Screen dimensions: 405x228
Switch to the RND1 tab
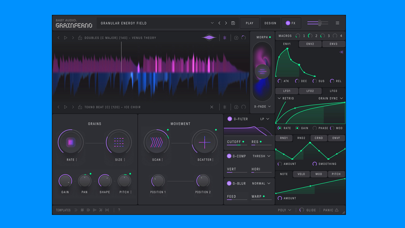pos(284,138)
